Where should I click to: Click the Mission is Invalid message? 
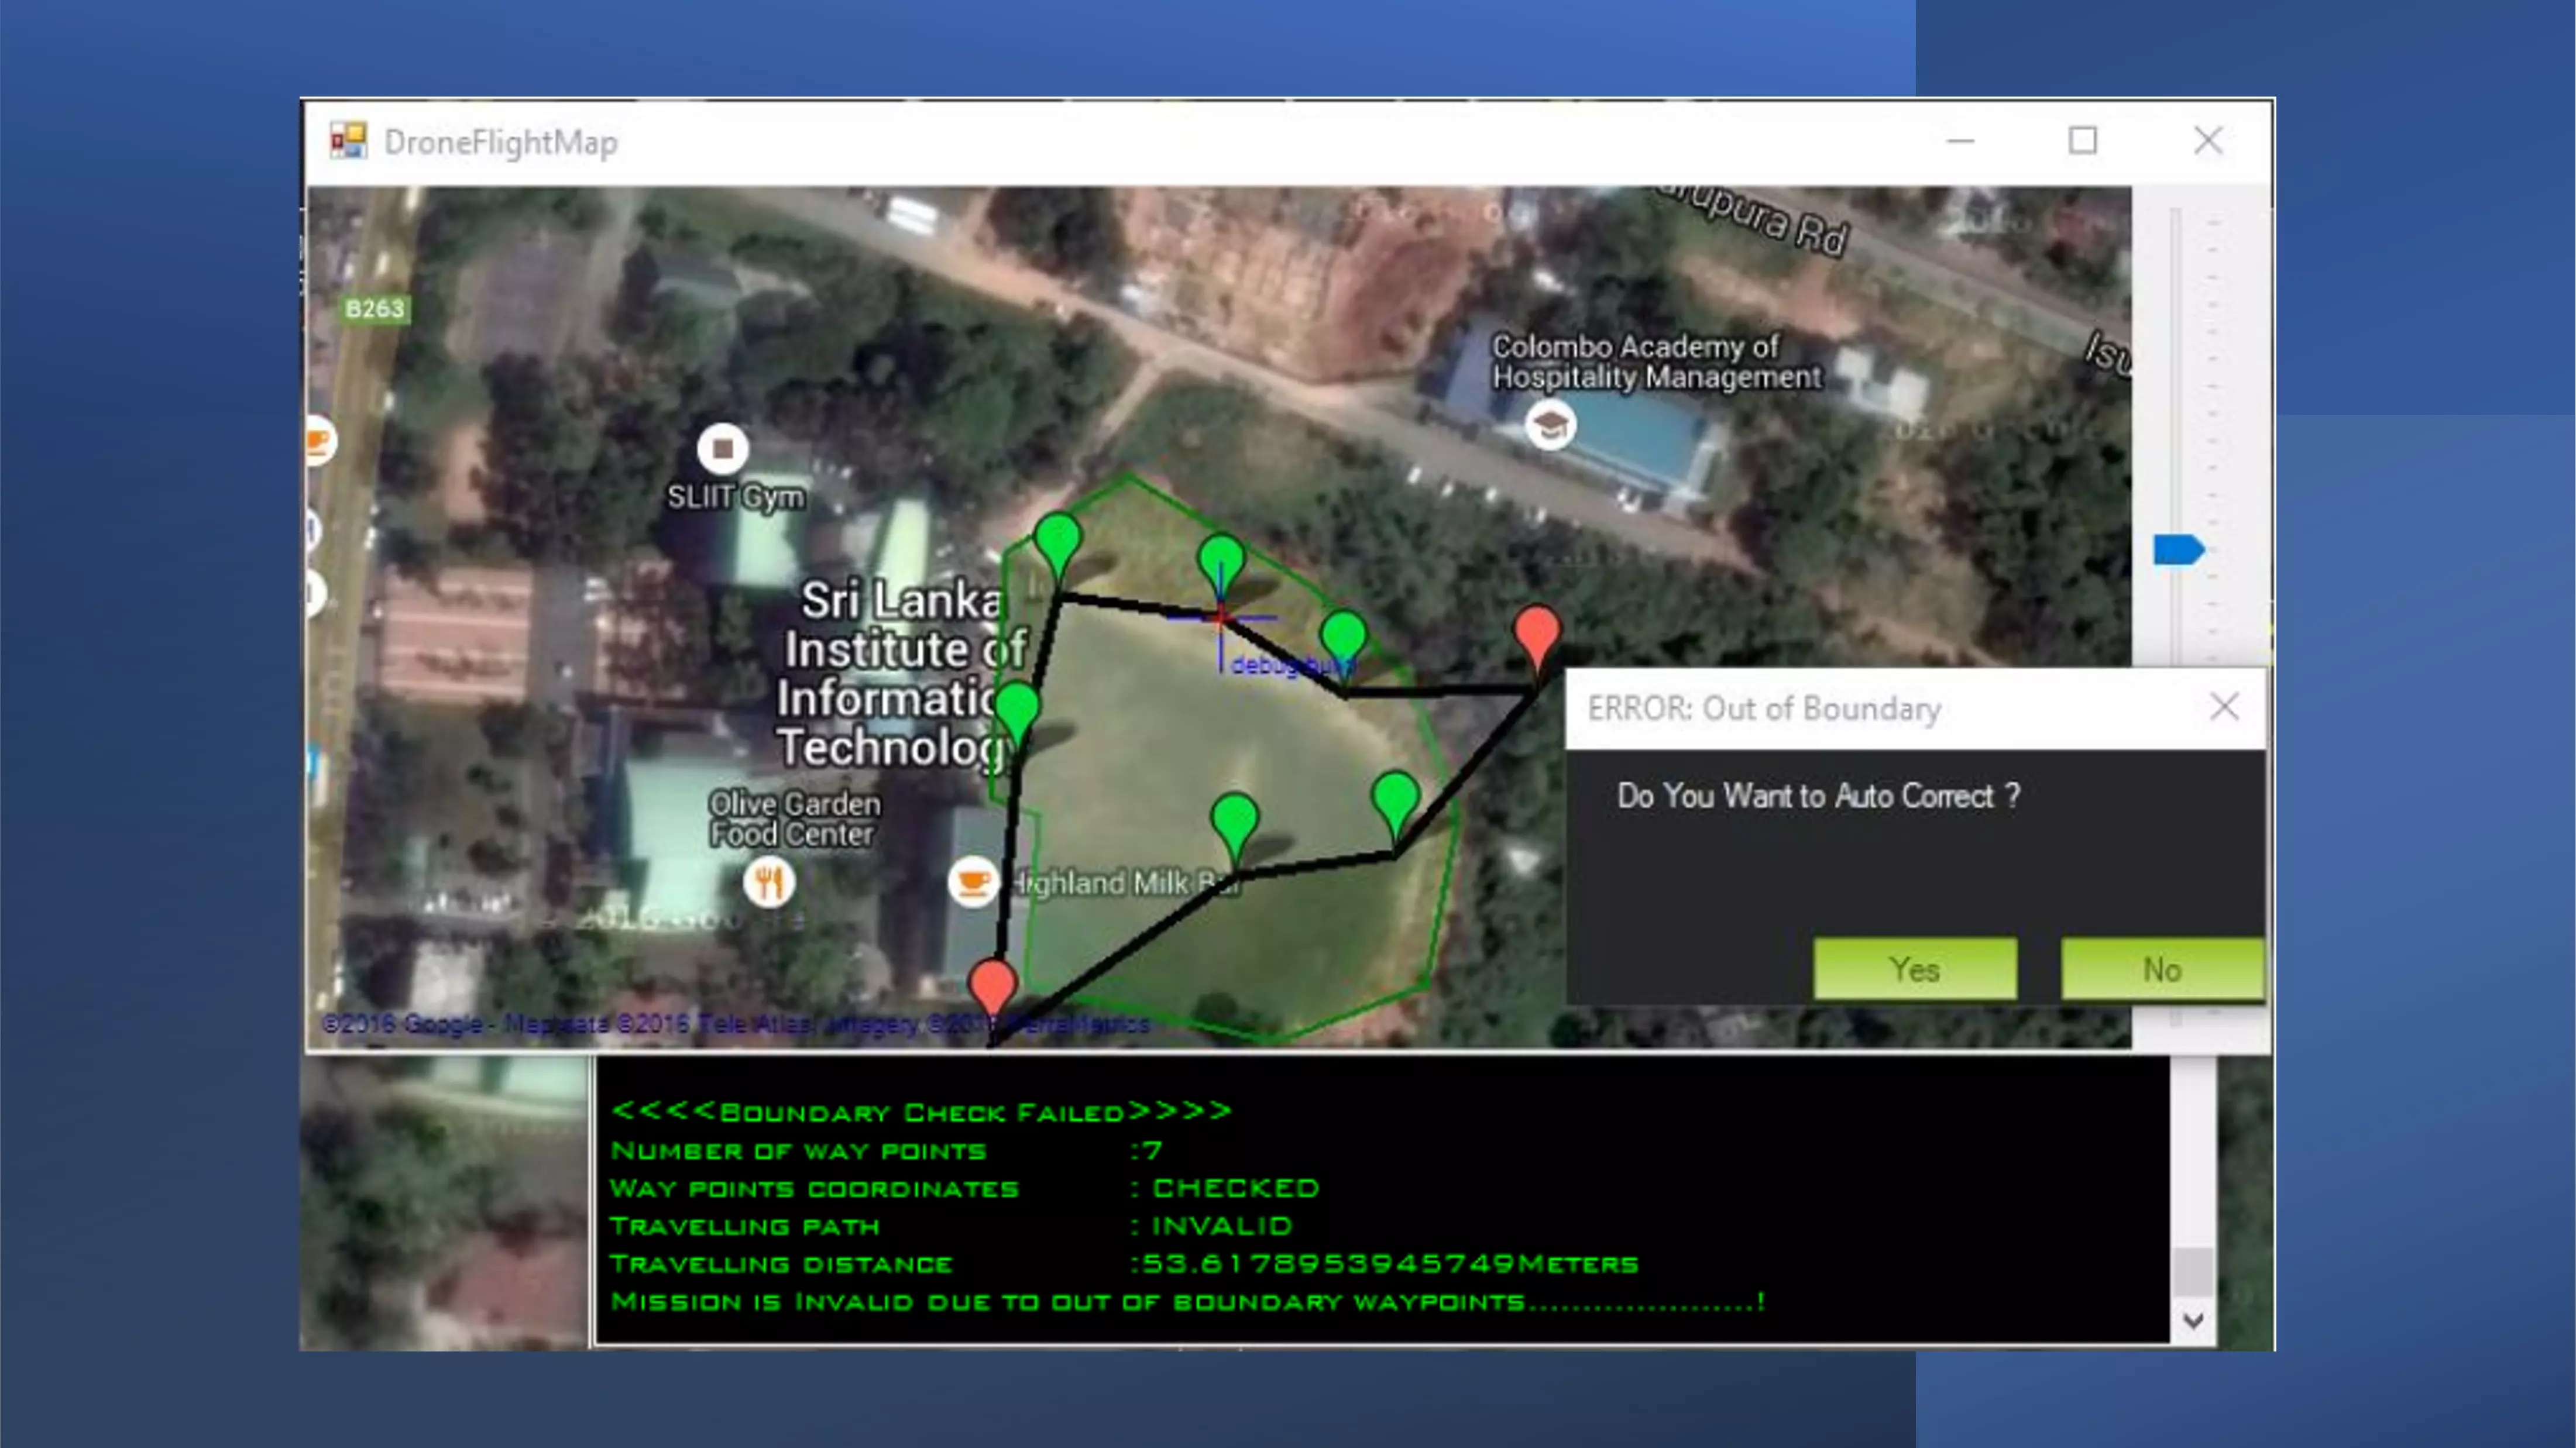tap(1188, 1302)
